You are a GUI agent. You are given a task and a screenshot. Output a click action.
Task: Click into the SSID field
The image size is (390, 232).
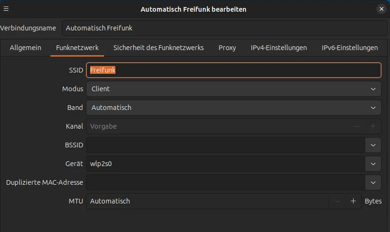pyautogui.click(x=234, y=70)
